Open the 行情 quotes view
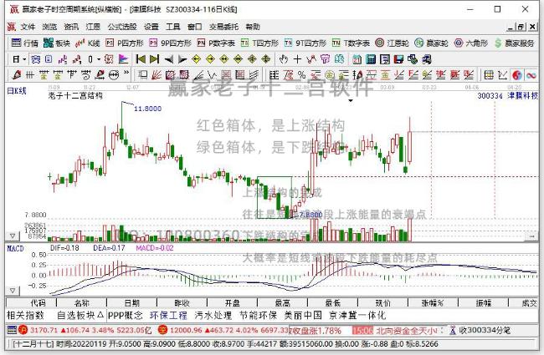This screenshot has height=355, width=544. (x=24, y=43)
